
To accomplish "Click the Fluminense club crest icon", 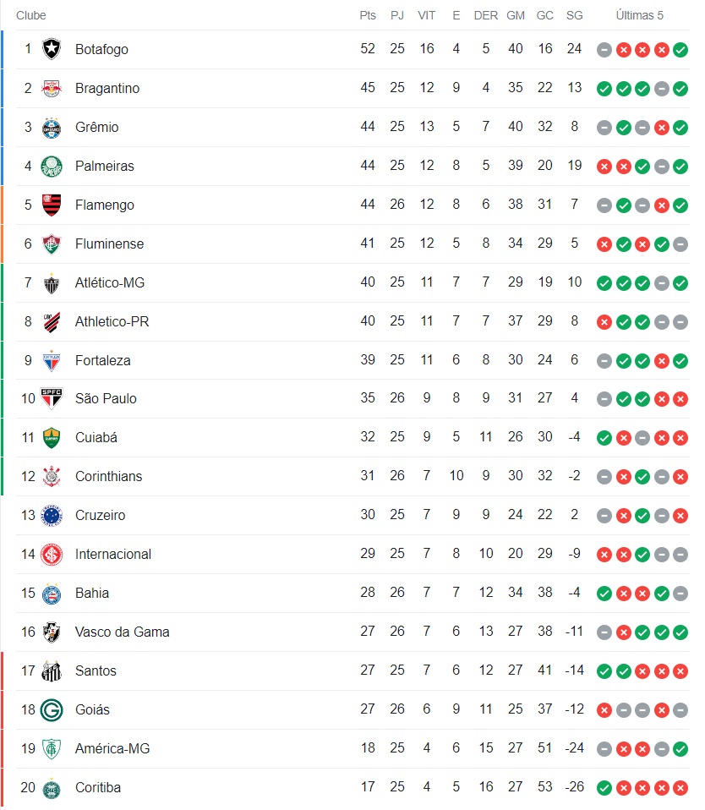I will click(52, 244).
